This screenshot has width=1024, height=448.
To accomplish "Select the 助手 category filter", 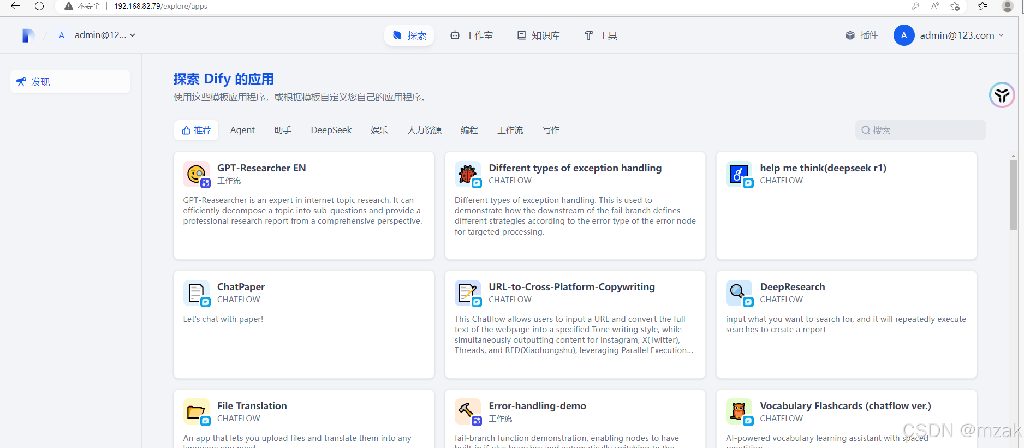I will pos(283,130).
